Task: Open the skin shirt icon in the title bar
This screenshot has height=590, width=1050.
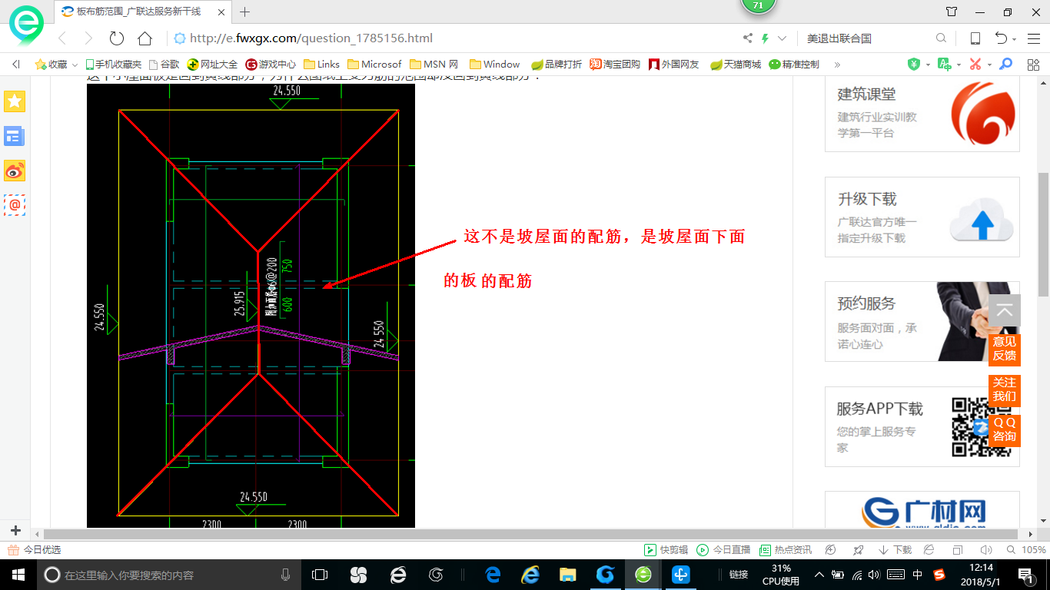Action: pos(952,12)
